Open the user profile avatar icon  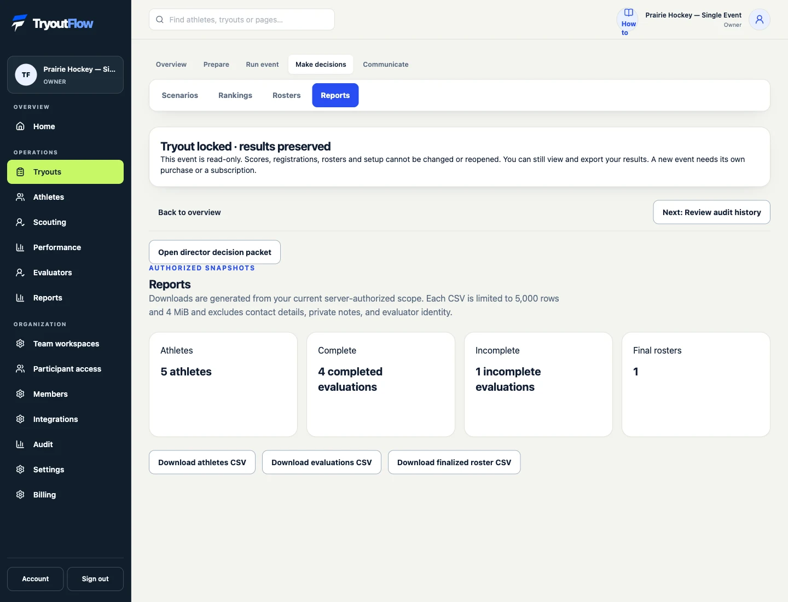tap(760, 20)
